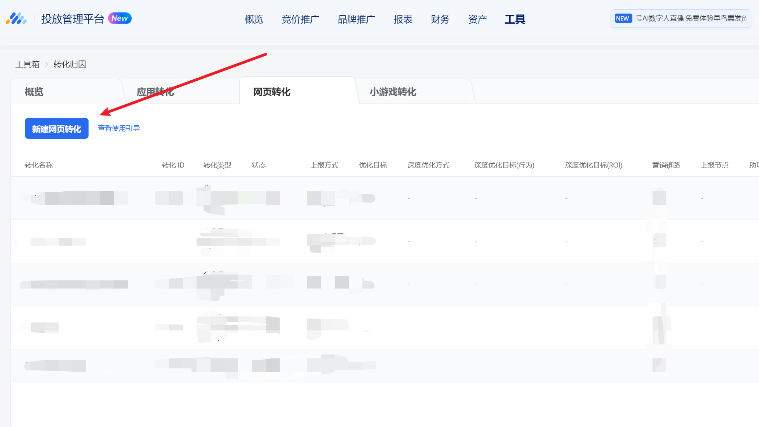
Task: Select the 网页转化 tab
Action: point(272,92)
